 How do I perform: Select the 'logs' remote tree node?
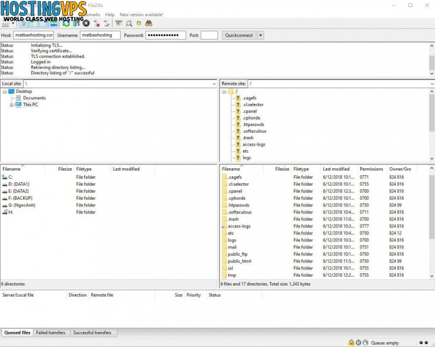[246, 158]
